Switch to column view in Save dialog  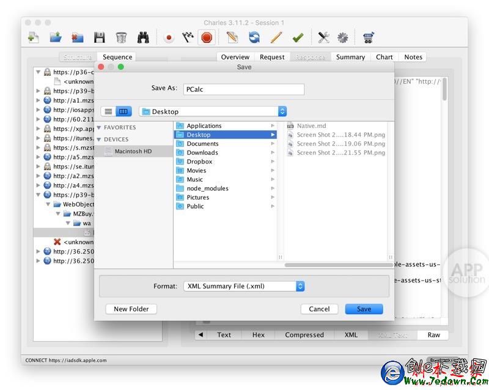123,111
